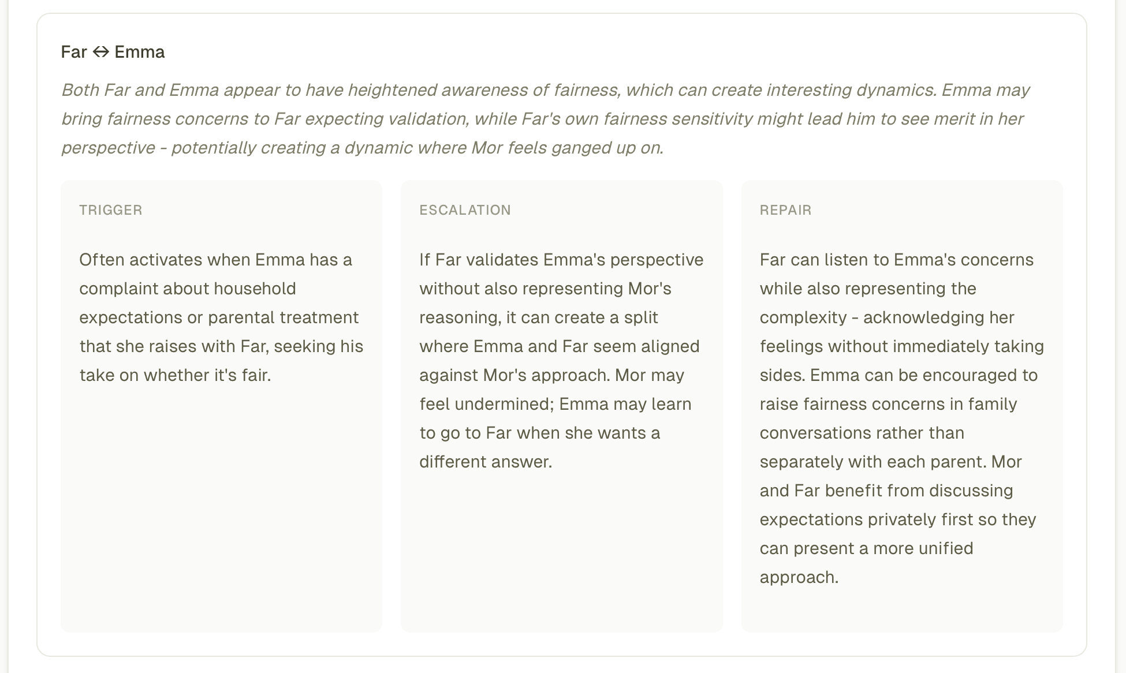Click the name "Far" in the card title
Image resolution: width=1126 pixels, height=673 pixels.
(73, 52)
